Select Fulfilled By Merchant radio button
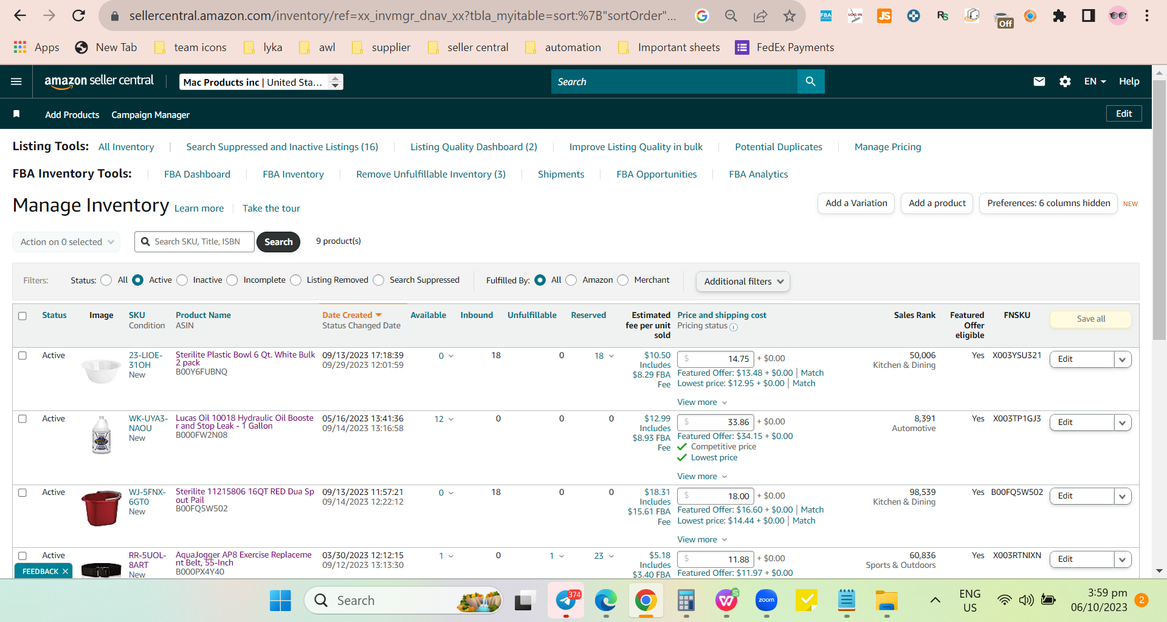Image resolution: width=1167 pixels, height=622 pixels. [x=623, y=280]
